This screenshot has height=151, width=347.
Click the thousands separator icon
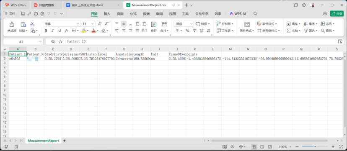click(194, 31)
